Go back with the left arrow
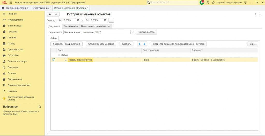265x136 pixels. tap(50, 15)
